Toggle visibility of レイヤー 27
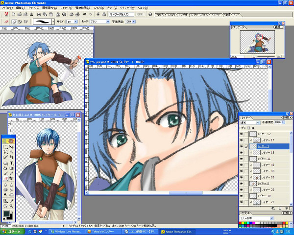294x235 pixels. (x=241, y=202)
